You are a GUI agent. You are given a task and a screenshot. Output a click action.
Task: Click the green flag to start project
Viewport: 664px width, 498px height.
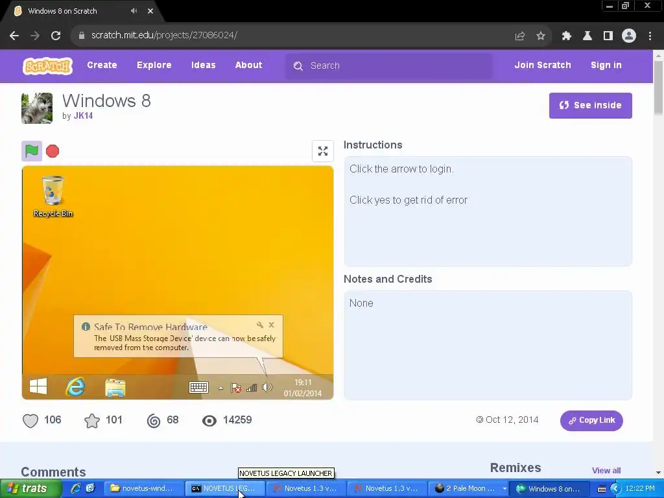pyautogui.click(x=32, y=150)
